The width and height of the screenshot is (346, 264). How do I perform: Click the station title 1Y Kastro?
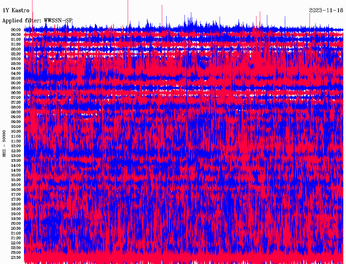pos(16,10)
